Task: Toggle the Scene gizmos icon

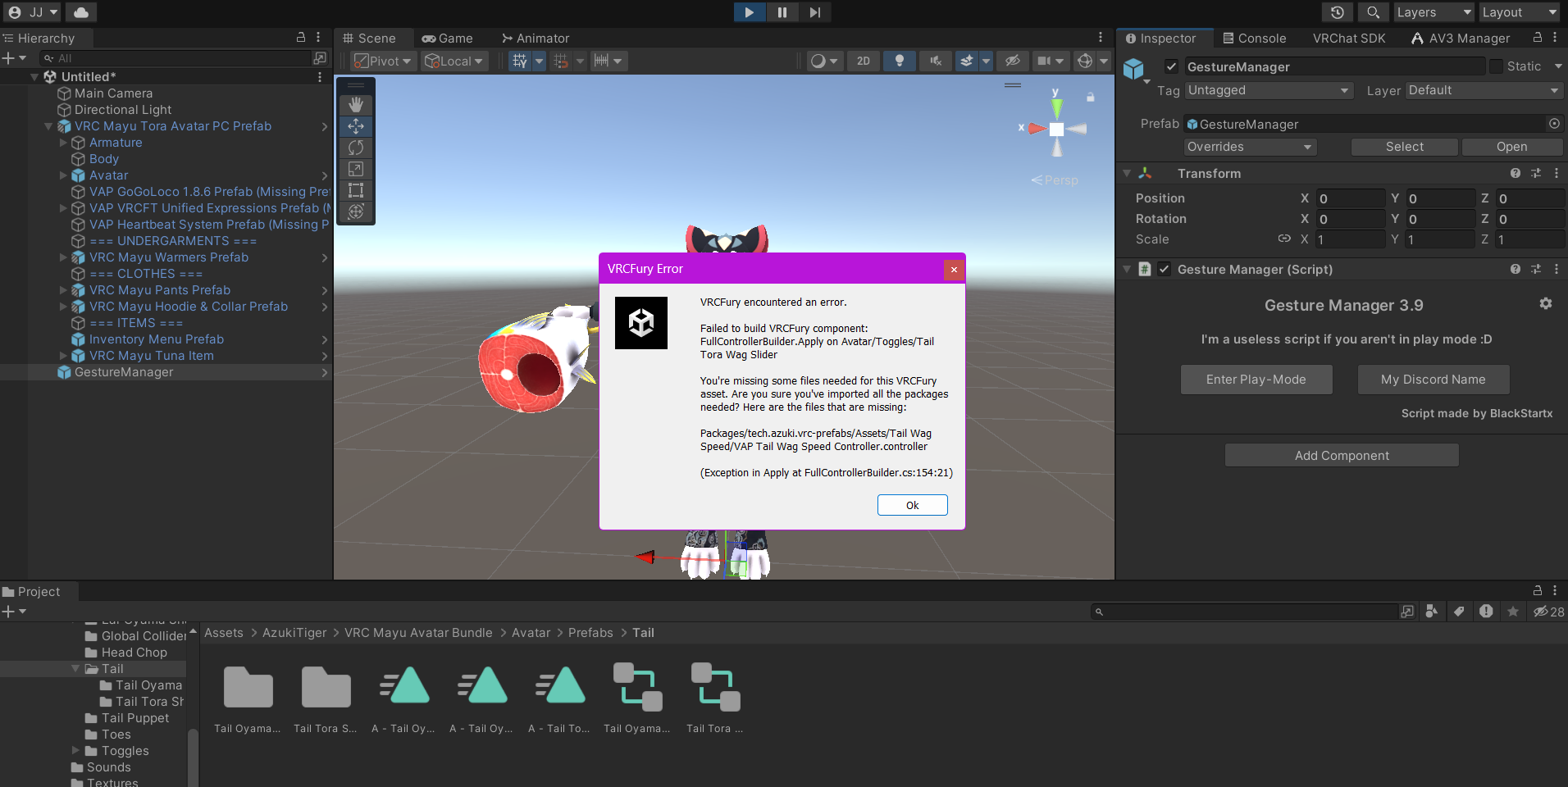Action: [x=1085, y=61]
